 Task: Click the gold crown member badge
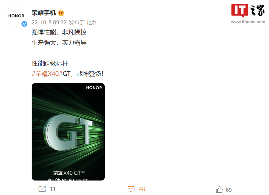point(61,13)
